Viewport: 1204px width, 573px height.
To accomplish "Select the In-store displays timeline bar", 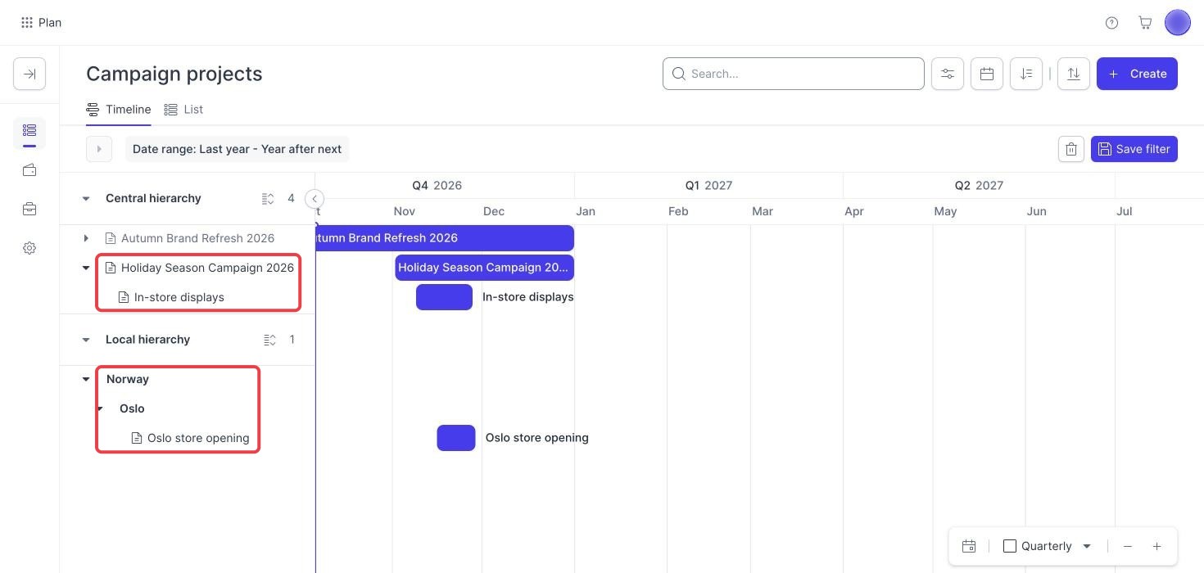I will (x=444, y=297).
